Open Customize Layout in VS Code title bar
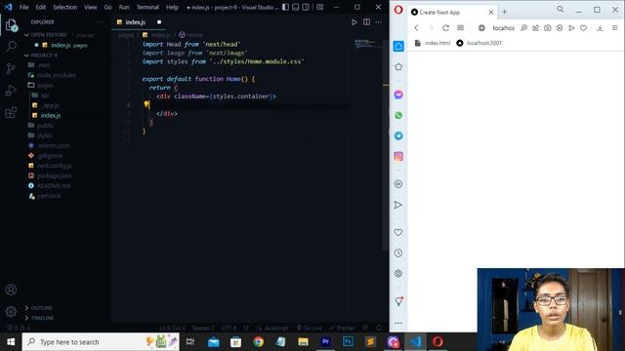The height and width of the screenshot is (351, 625). pos(319,7)
